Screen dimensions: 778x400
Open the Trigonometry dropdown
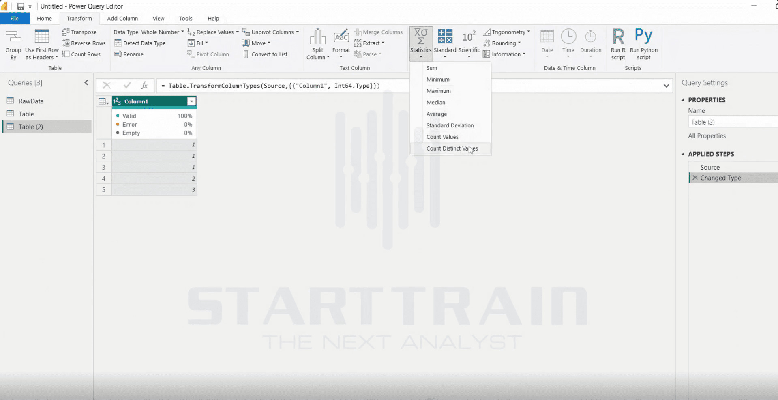506,32
